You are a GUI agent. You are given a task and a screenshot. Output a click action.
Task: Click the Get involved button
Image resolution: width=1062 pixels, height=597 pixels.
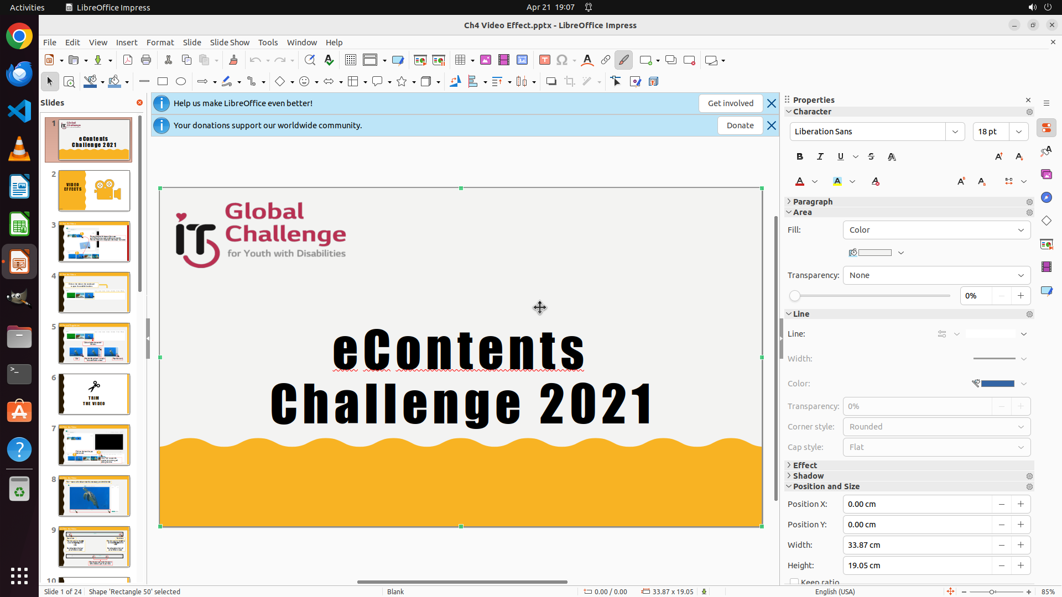tap(730, 103)
